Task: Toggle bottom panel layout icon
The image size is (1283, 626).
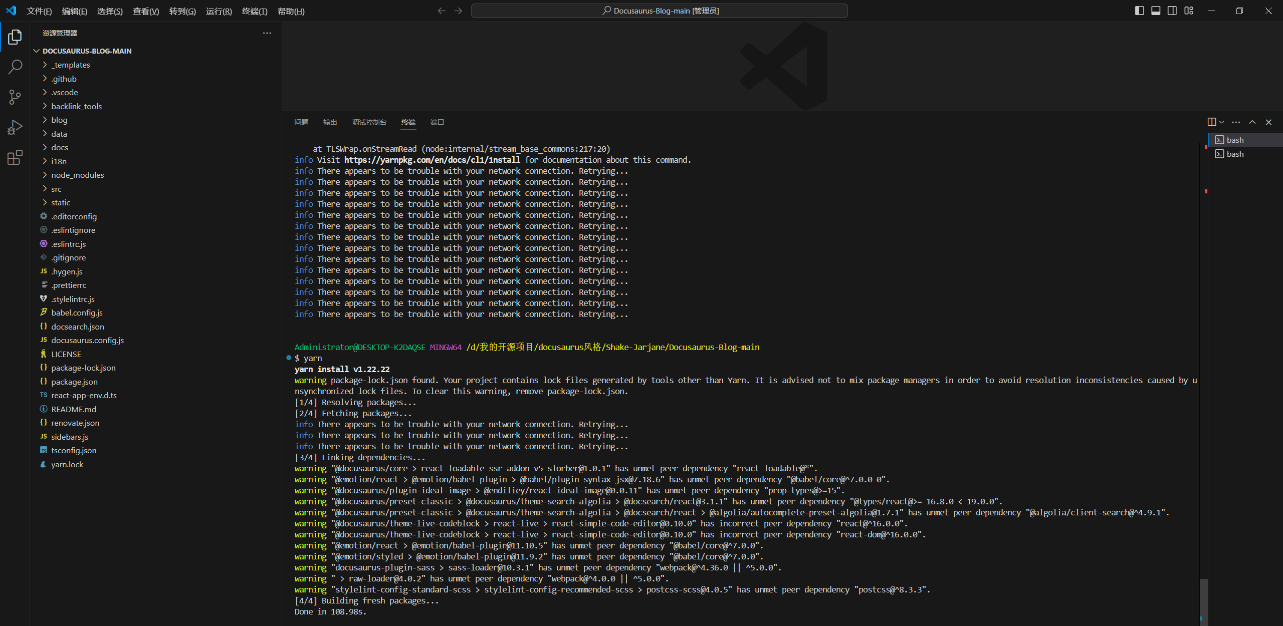Action: coord(1156,11)
